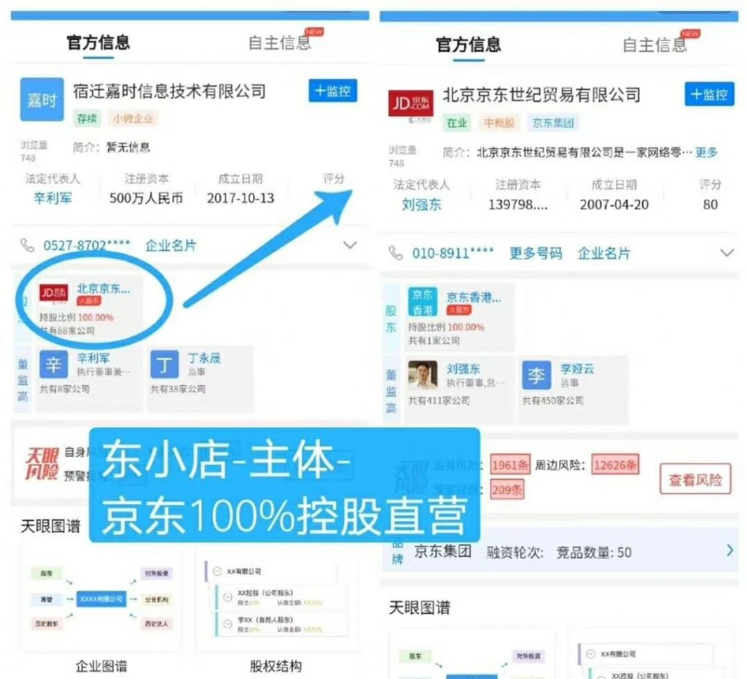This screenshot has width=748, height=679.
Task: Click 竞品数量: 50 text
Action: [x=593, y=553]
